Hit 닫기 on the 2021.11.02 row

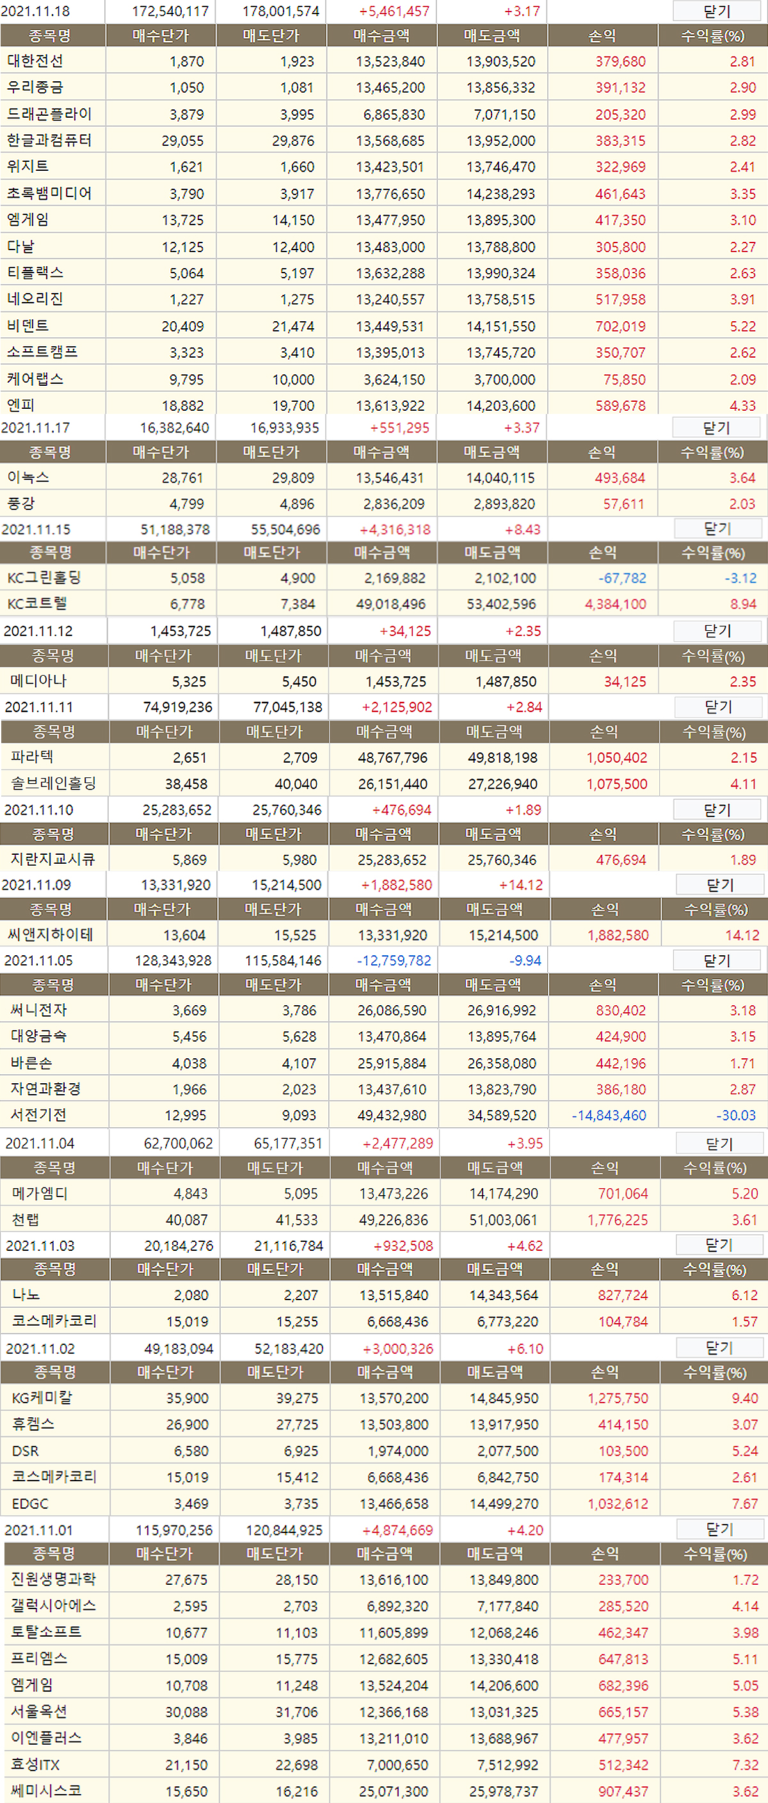pos(719,1347)
